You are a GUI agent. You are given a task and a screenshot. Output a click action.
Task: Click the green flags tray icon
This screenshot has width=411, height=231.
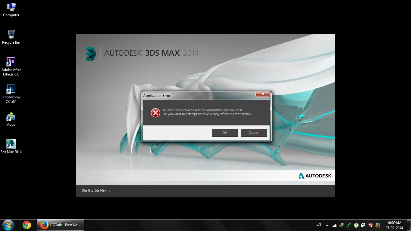click(x=349, y=225)
